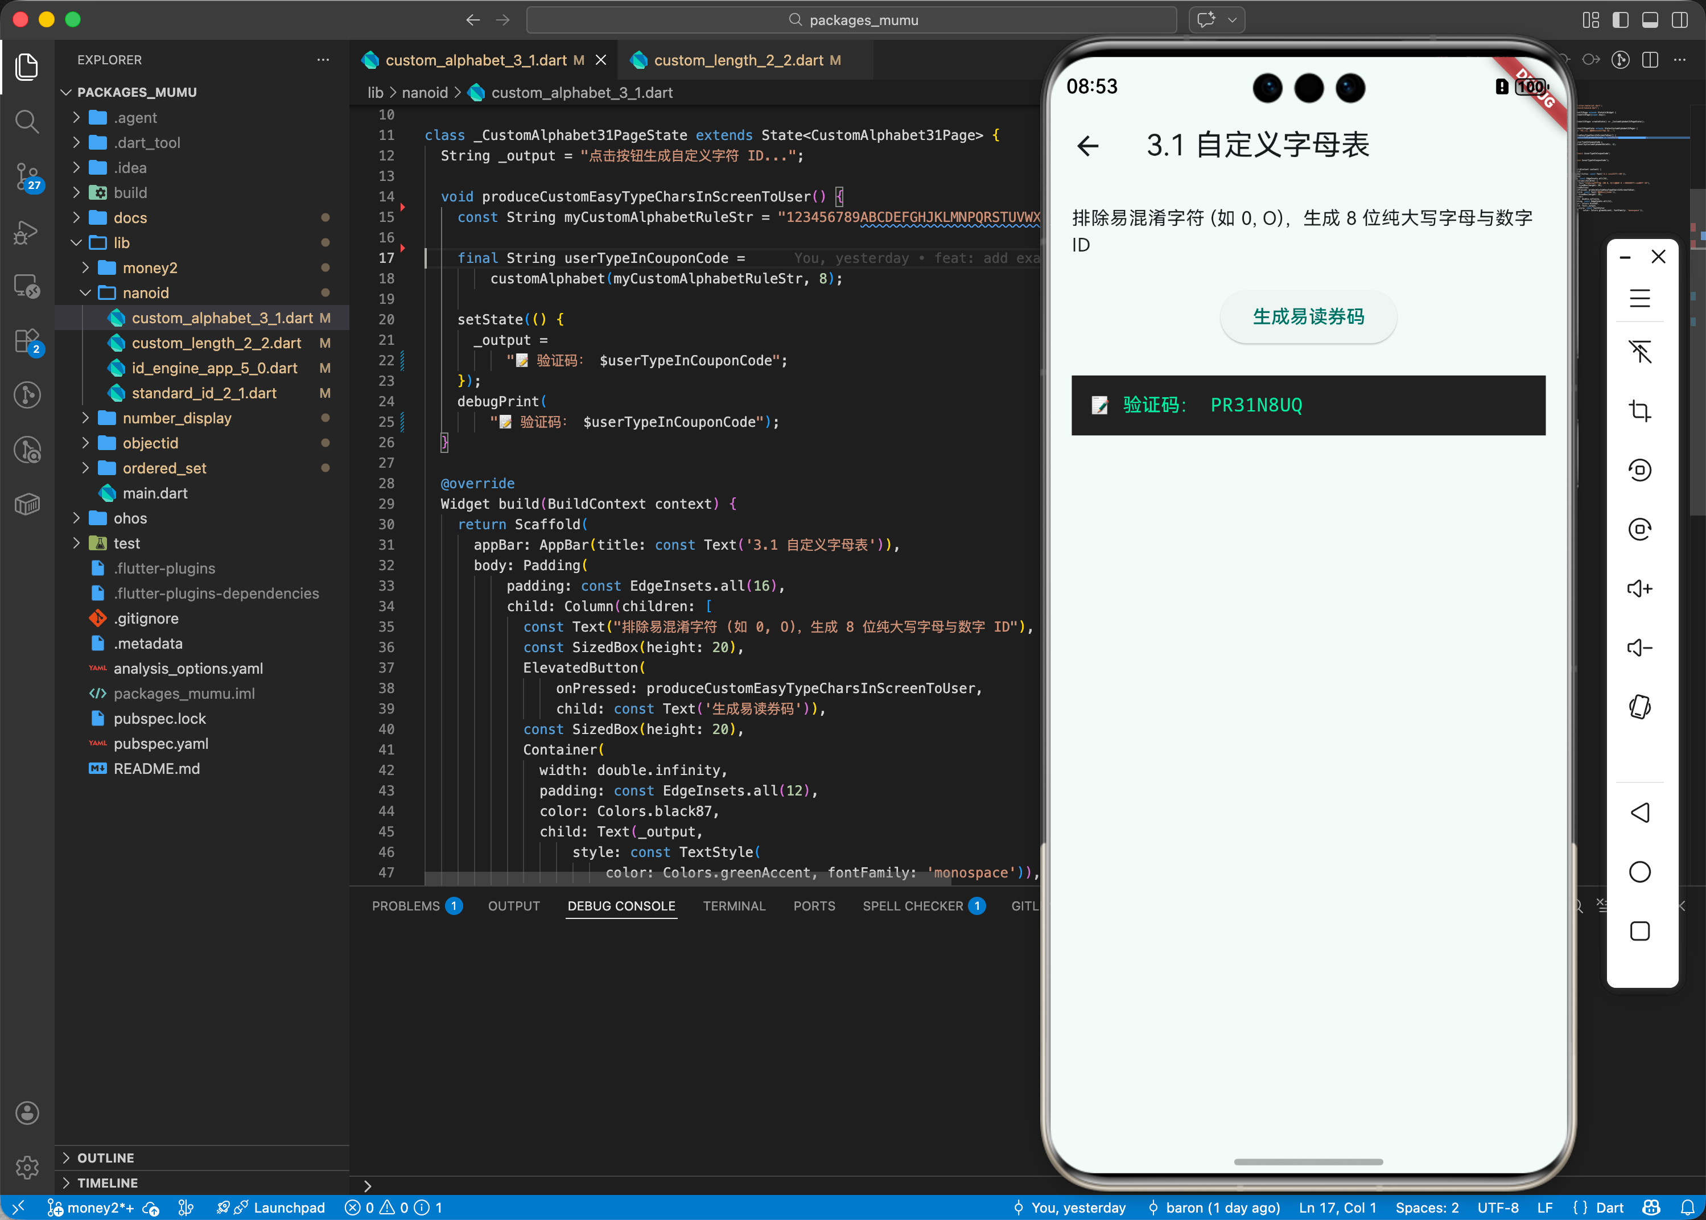Click Dart language mode in status bar
This screenshot has width=1706, height=1220.
pyautogui.click(x=1609, y=1207)
